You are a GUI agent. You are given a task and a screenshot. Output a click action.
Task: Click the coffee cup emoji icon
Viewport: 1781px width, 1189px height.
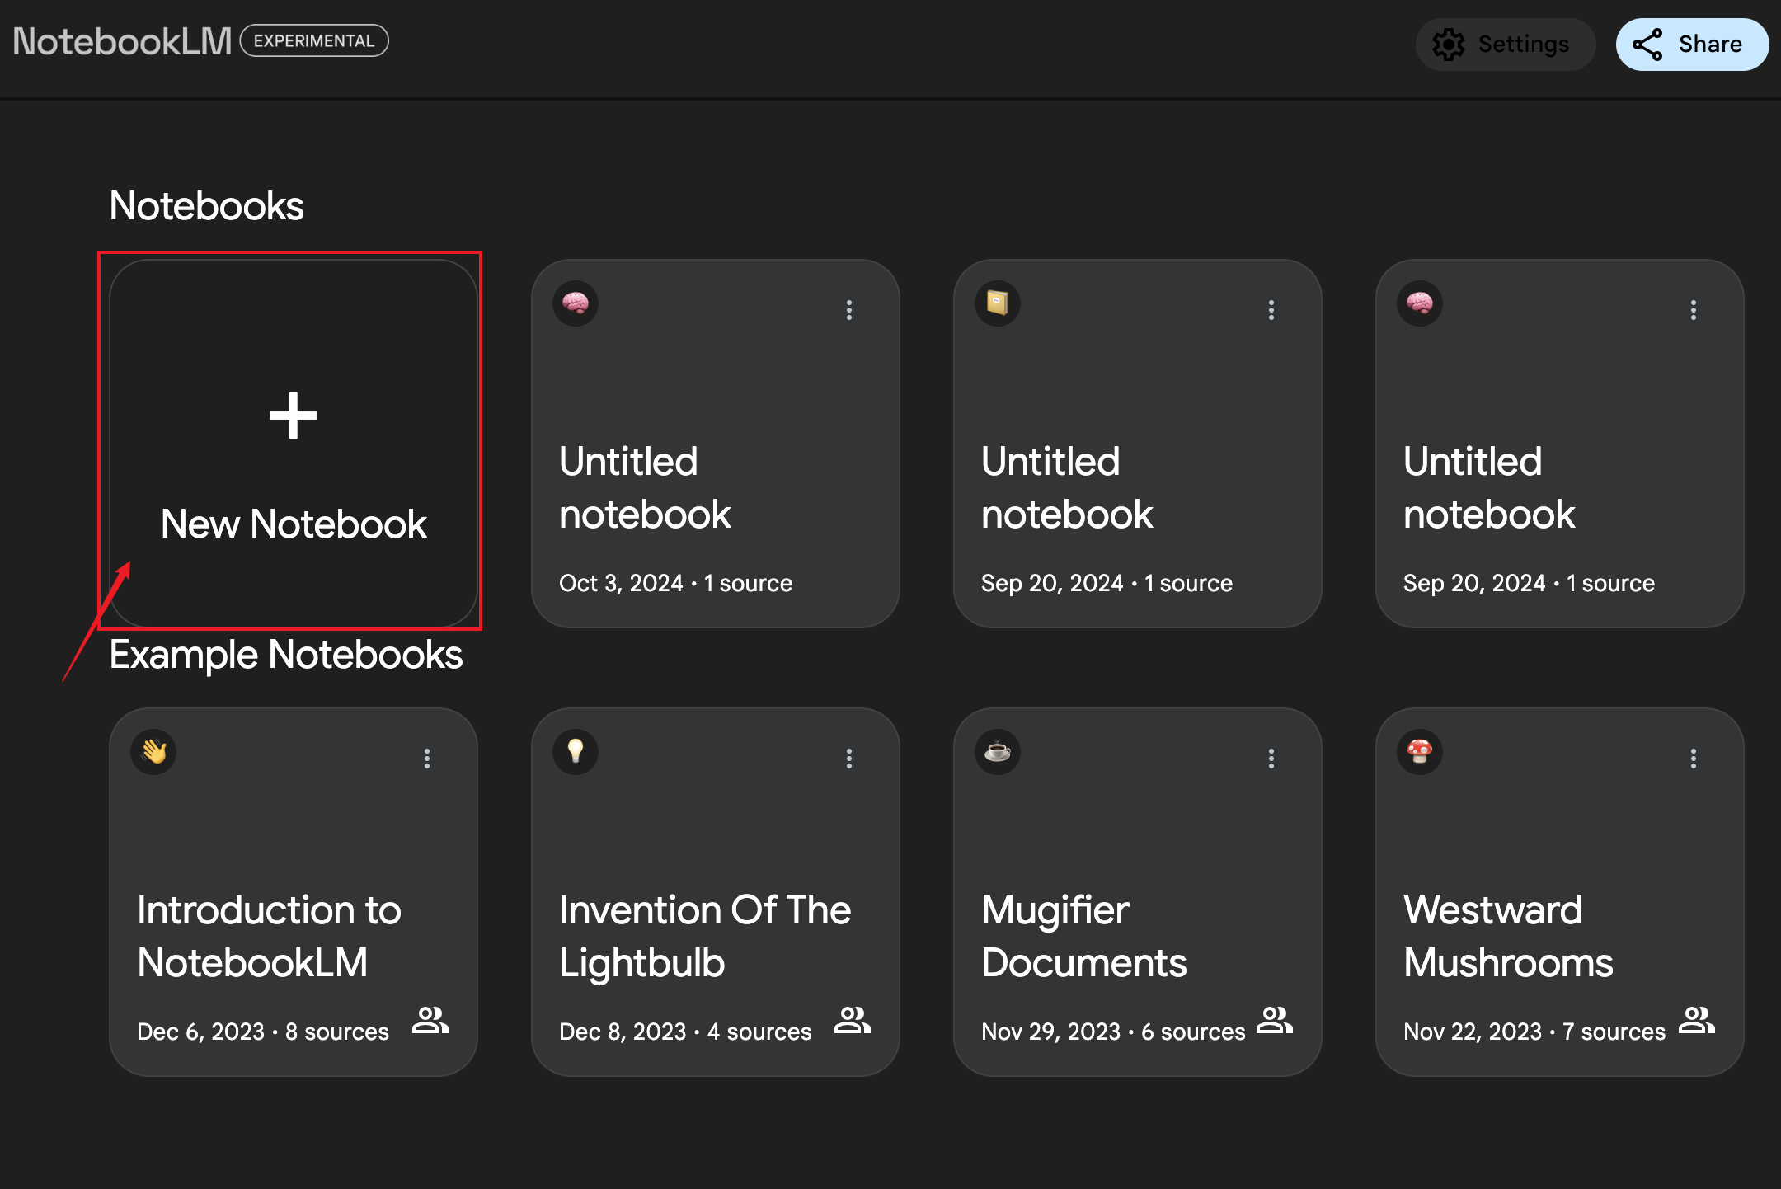(x=998, y=752)
